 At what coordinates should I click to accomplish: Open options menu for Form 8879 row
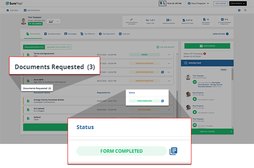(169, 81)
